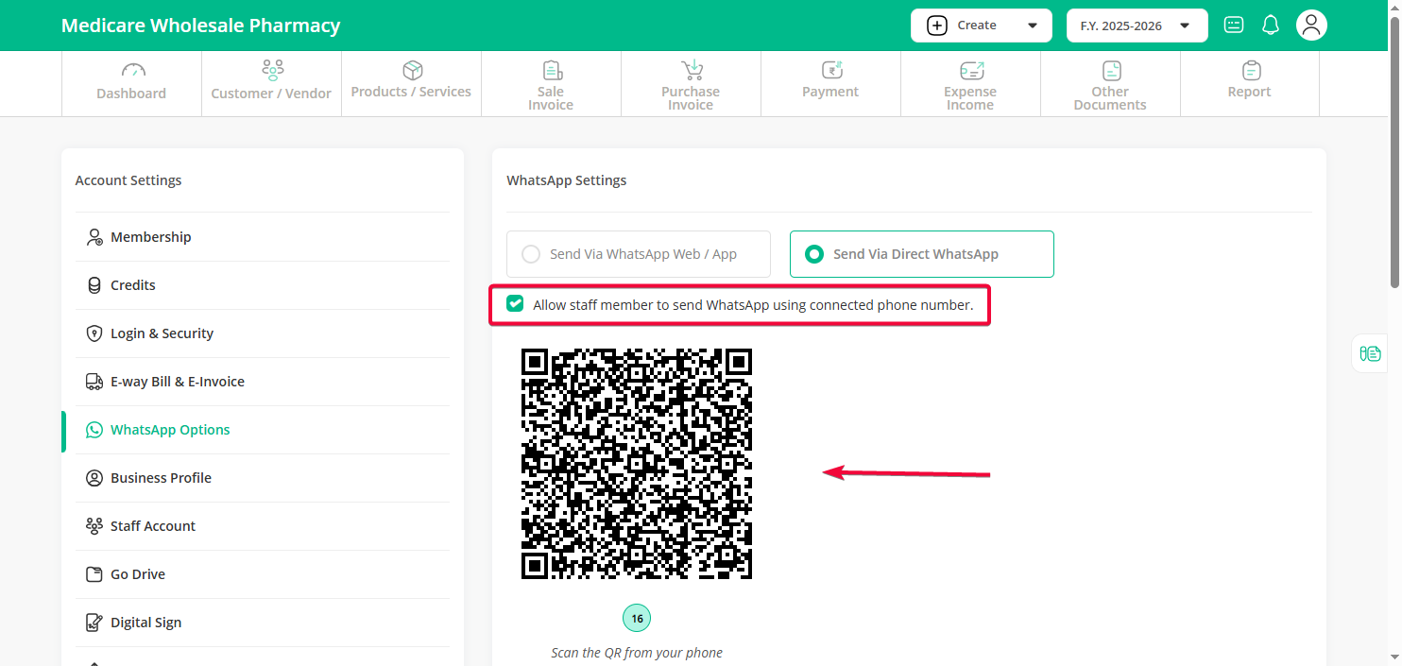Open the user profile avatar icon
Image resolution: width=1402 pixels, height=666 pixels.
tap(1310, 26)
